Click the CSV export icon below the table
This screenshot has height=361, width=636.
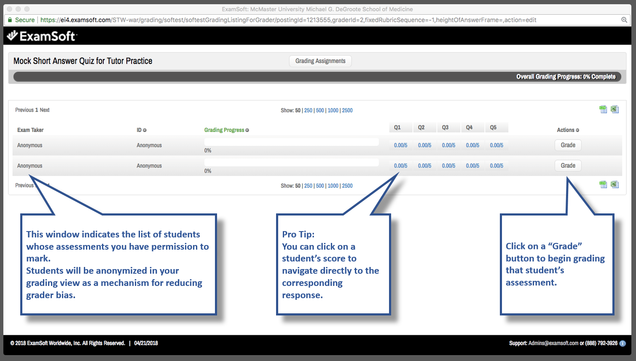pos(603,184)
